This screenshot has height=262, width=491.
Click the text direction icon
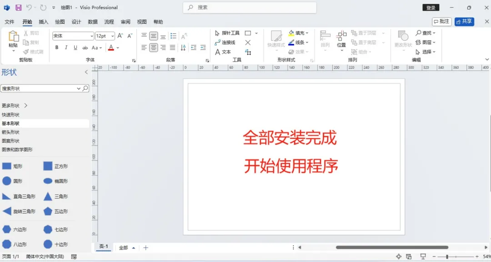click(x=183, y=48)
